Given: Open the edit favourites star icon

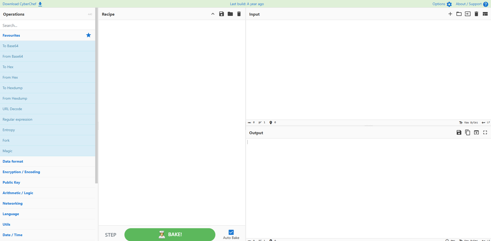Looking at the screenshot, I should pos(88,35).
